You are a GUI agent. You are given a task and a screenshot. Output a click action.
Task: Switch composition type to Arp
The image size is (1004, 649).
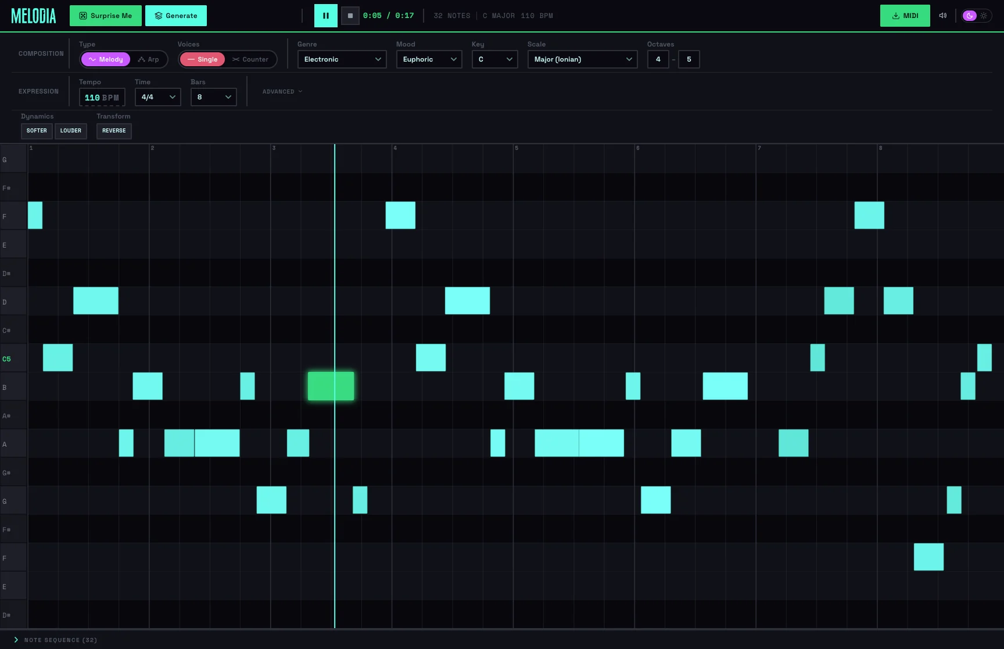tap(149, 59)
